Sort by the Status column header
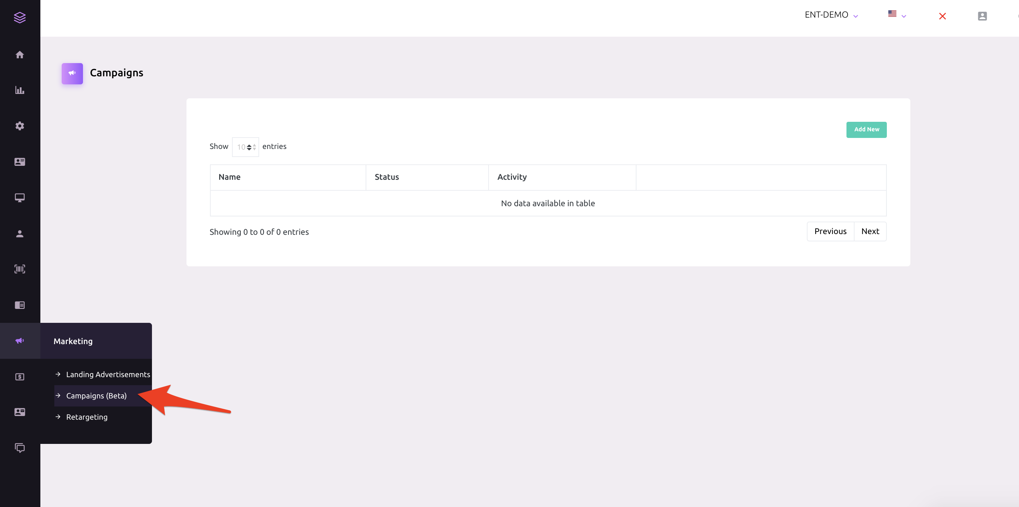The width and height of the screenshot is (1019, 507). click(427, 177)
